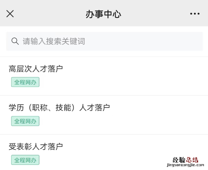
Task: Click the 经验总结 watermark logo
Action: click(185, 160)
